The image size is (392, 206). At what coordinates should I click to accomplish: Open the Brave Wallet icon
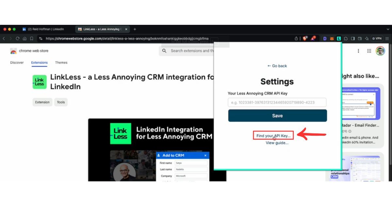(360, 39)
